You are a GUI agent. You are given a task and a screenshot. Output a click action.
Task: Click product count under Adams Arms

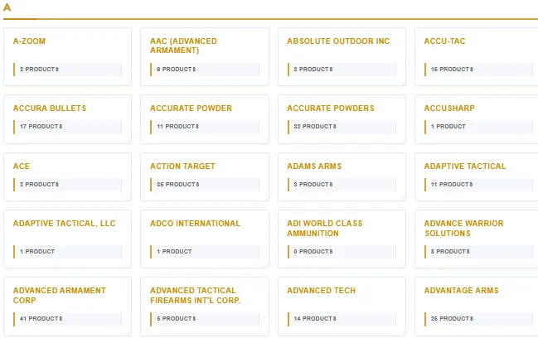pos(313,185)
